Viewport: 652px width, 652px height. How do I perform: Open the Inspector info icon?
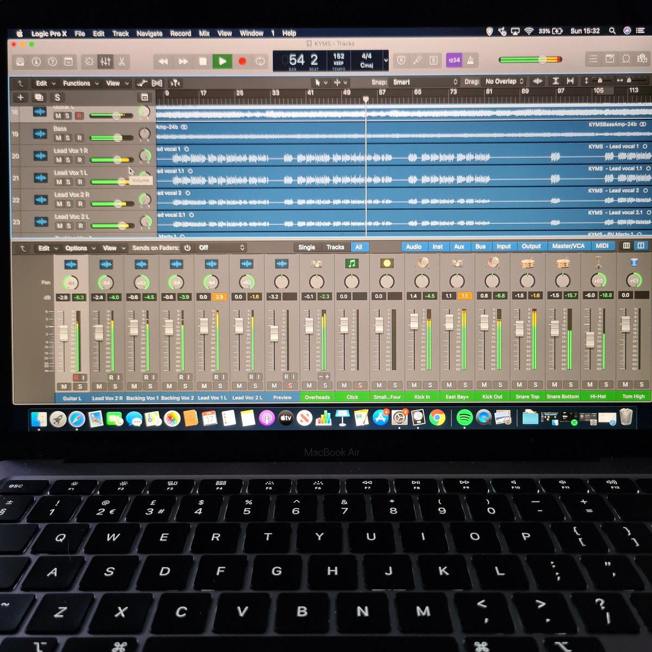(x=36, y=61)
